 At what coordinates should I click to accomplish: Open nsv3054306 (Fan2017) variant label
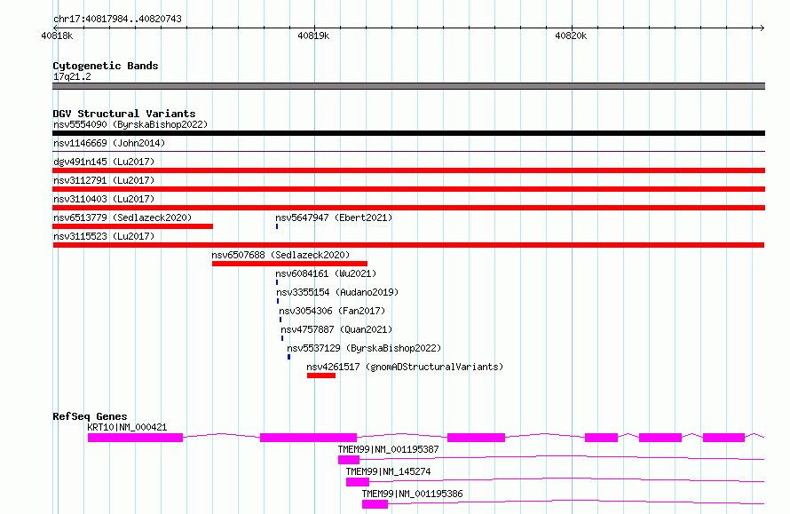click(x=331, y=311)
